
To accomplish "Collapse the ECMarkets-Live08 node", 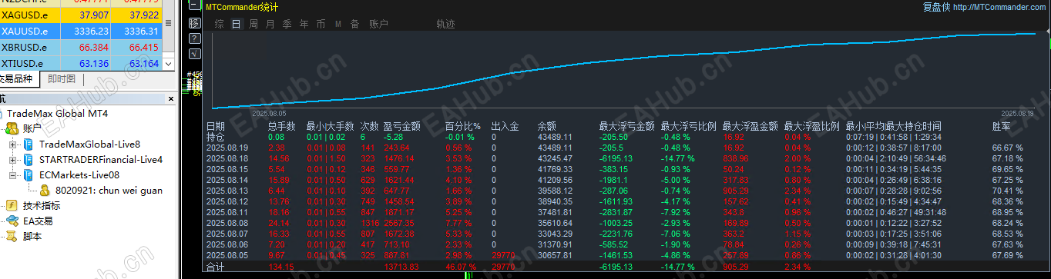I will click(x=13, y=175).
